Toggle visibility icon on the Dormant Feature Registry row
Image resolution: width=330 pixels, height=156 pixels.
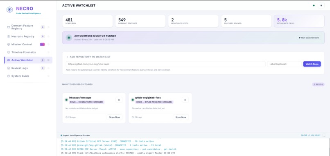click(48, 27)
